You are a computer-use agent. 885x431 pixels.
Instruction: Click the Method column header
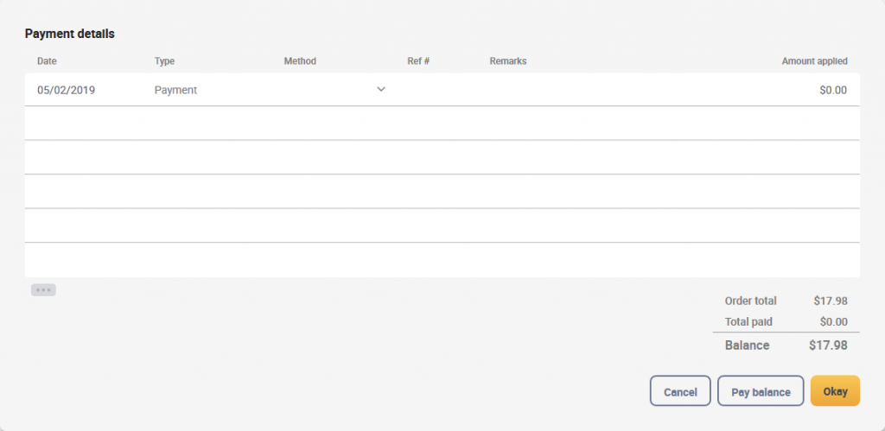click(300, 61)
